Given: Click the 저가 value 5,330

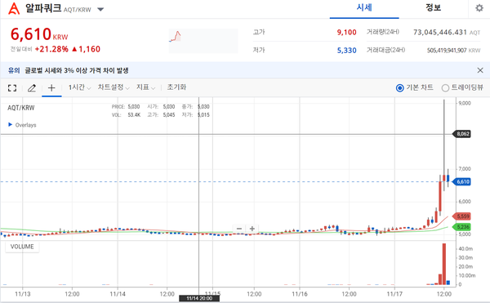Looking at the screenshot, I should click(346, 51).
